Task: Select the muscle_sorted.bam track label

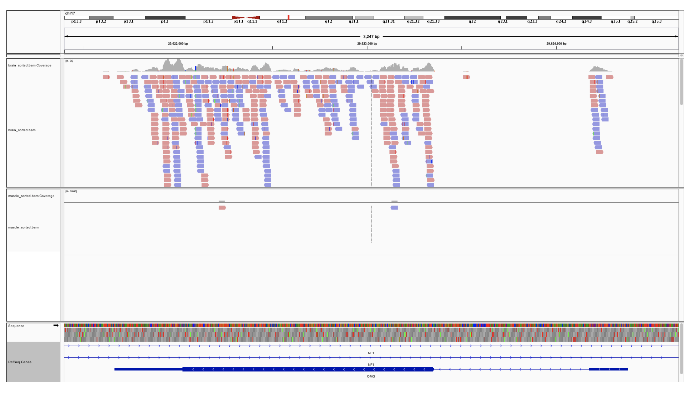Action: (23, 227)
